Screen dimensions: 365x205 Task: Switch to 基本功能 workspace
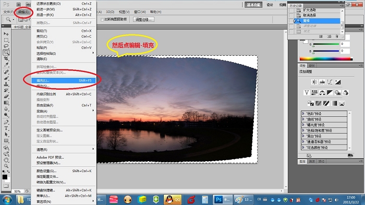pos(253,5)
